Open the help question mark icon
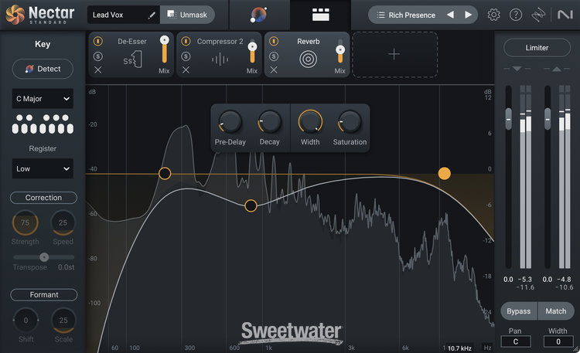 point(517,15)
